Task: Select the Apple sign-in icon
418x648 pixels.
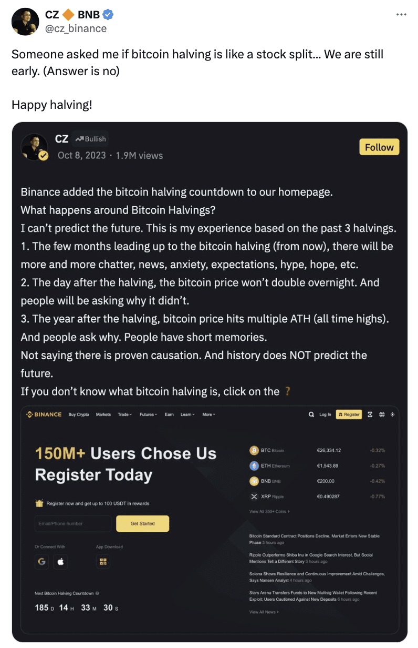Action: coord(60,562)
